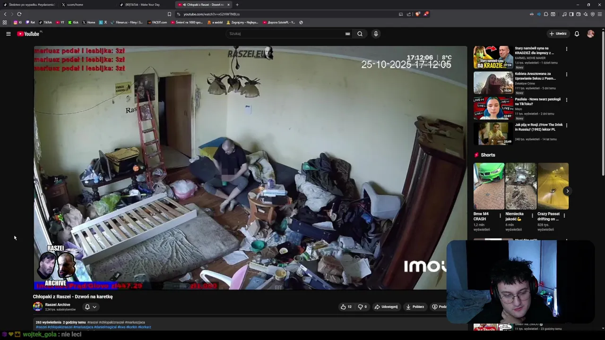Open 'Crazy Passat drifting' short
The width and height of the screenshot is (605, 340).
tap(553, 186)
